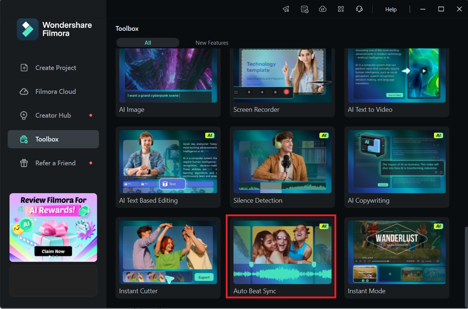
Task: Open Creator Hub in the sidebar
Action: 53,115
